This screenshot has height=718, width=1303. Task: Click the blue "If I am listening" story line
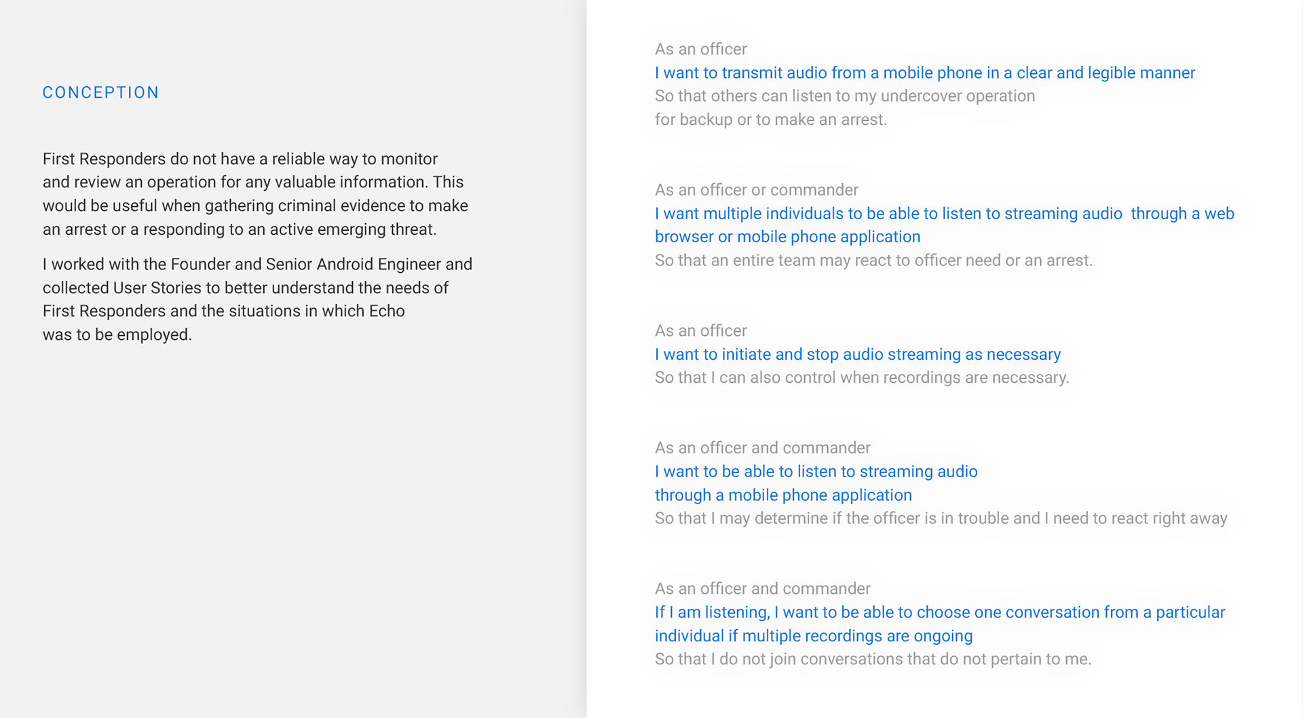coord(939,612)
